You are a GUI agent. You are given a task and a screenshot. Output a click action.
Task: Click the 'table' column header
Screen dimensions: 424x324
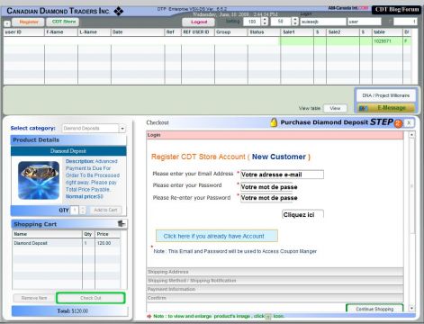[x=387, y=32]
